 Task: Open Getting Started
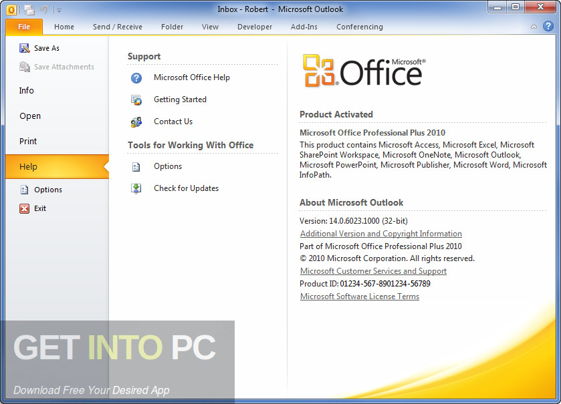[x=181, y=99]
